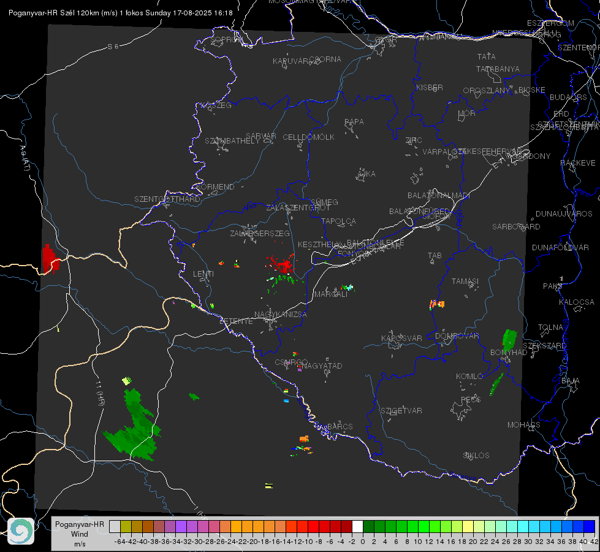Screen dimensions: 600x552
Task: Click the RACKEVE town label
Action: pos(578,163)
